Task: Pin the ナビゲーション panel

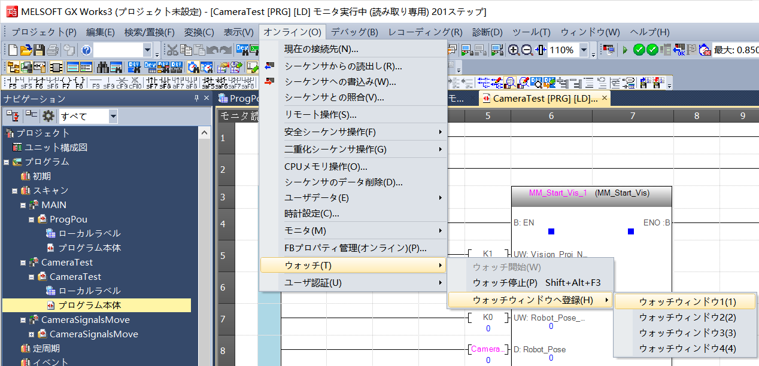Action: 196,99
